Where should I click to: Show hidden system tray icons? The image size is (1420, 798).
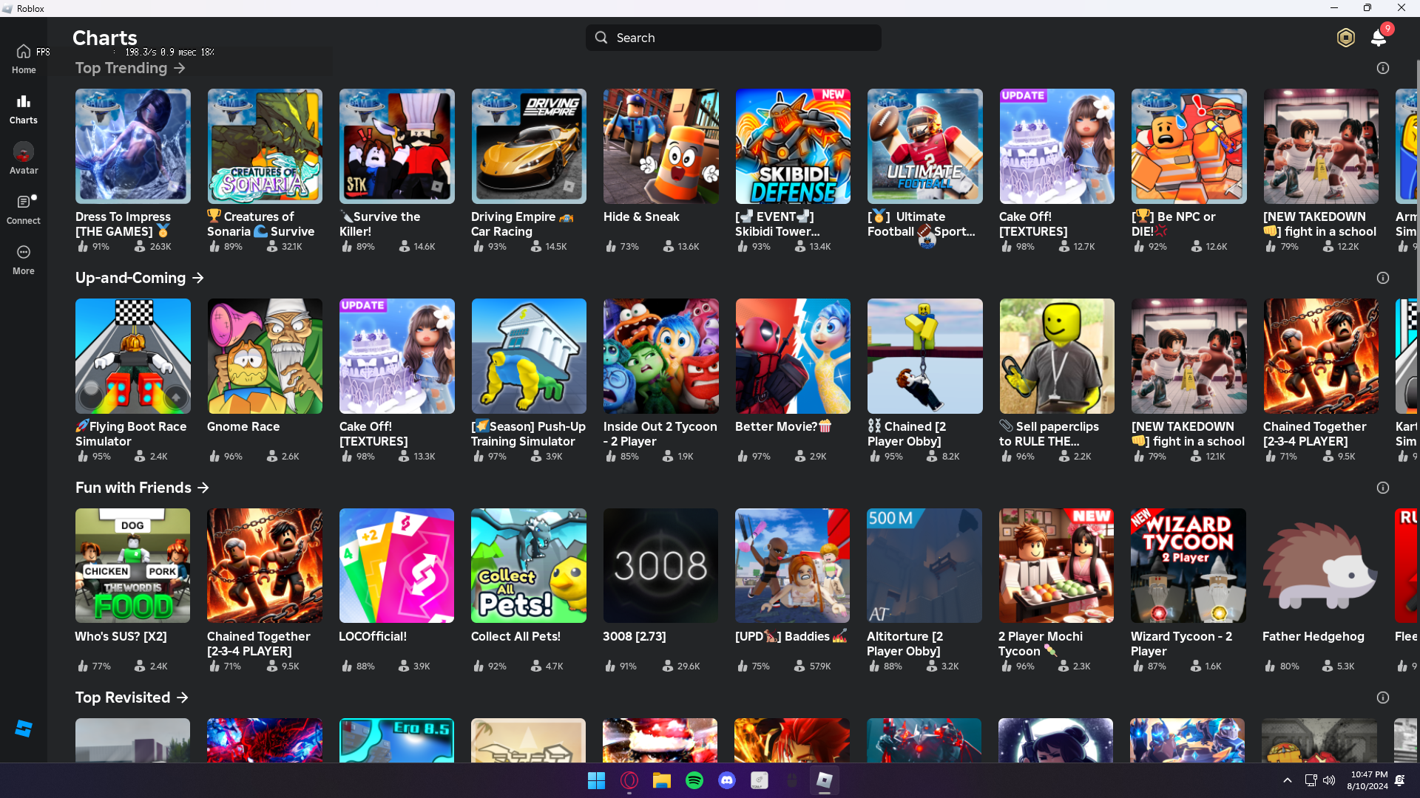[x=1287, y=780]
